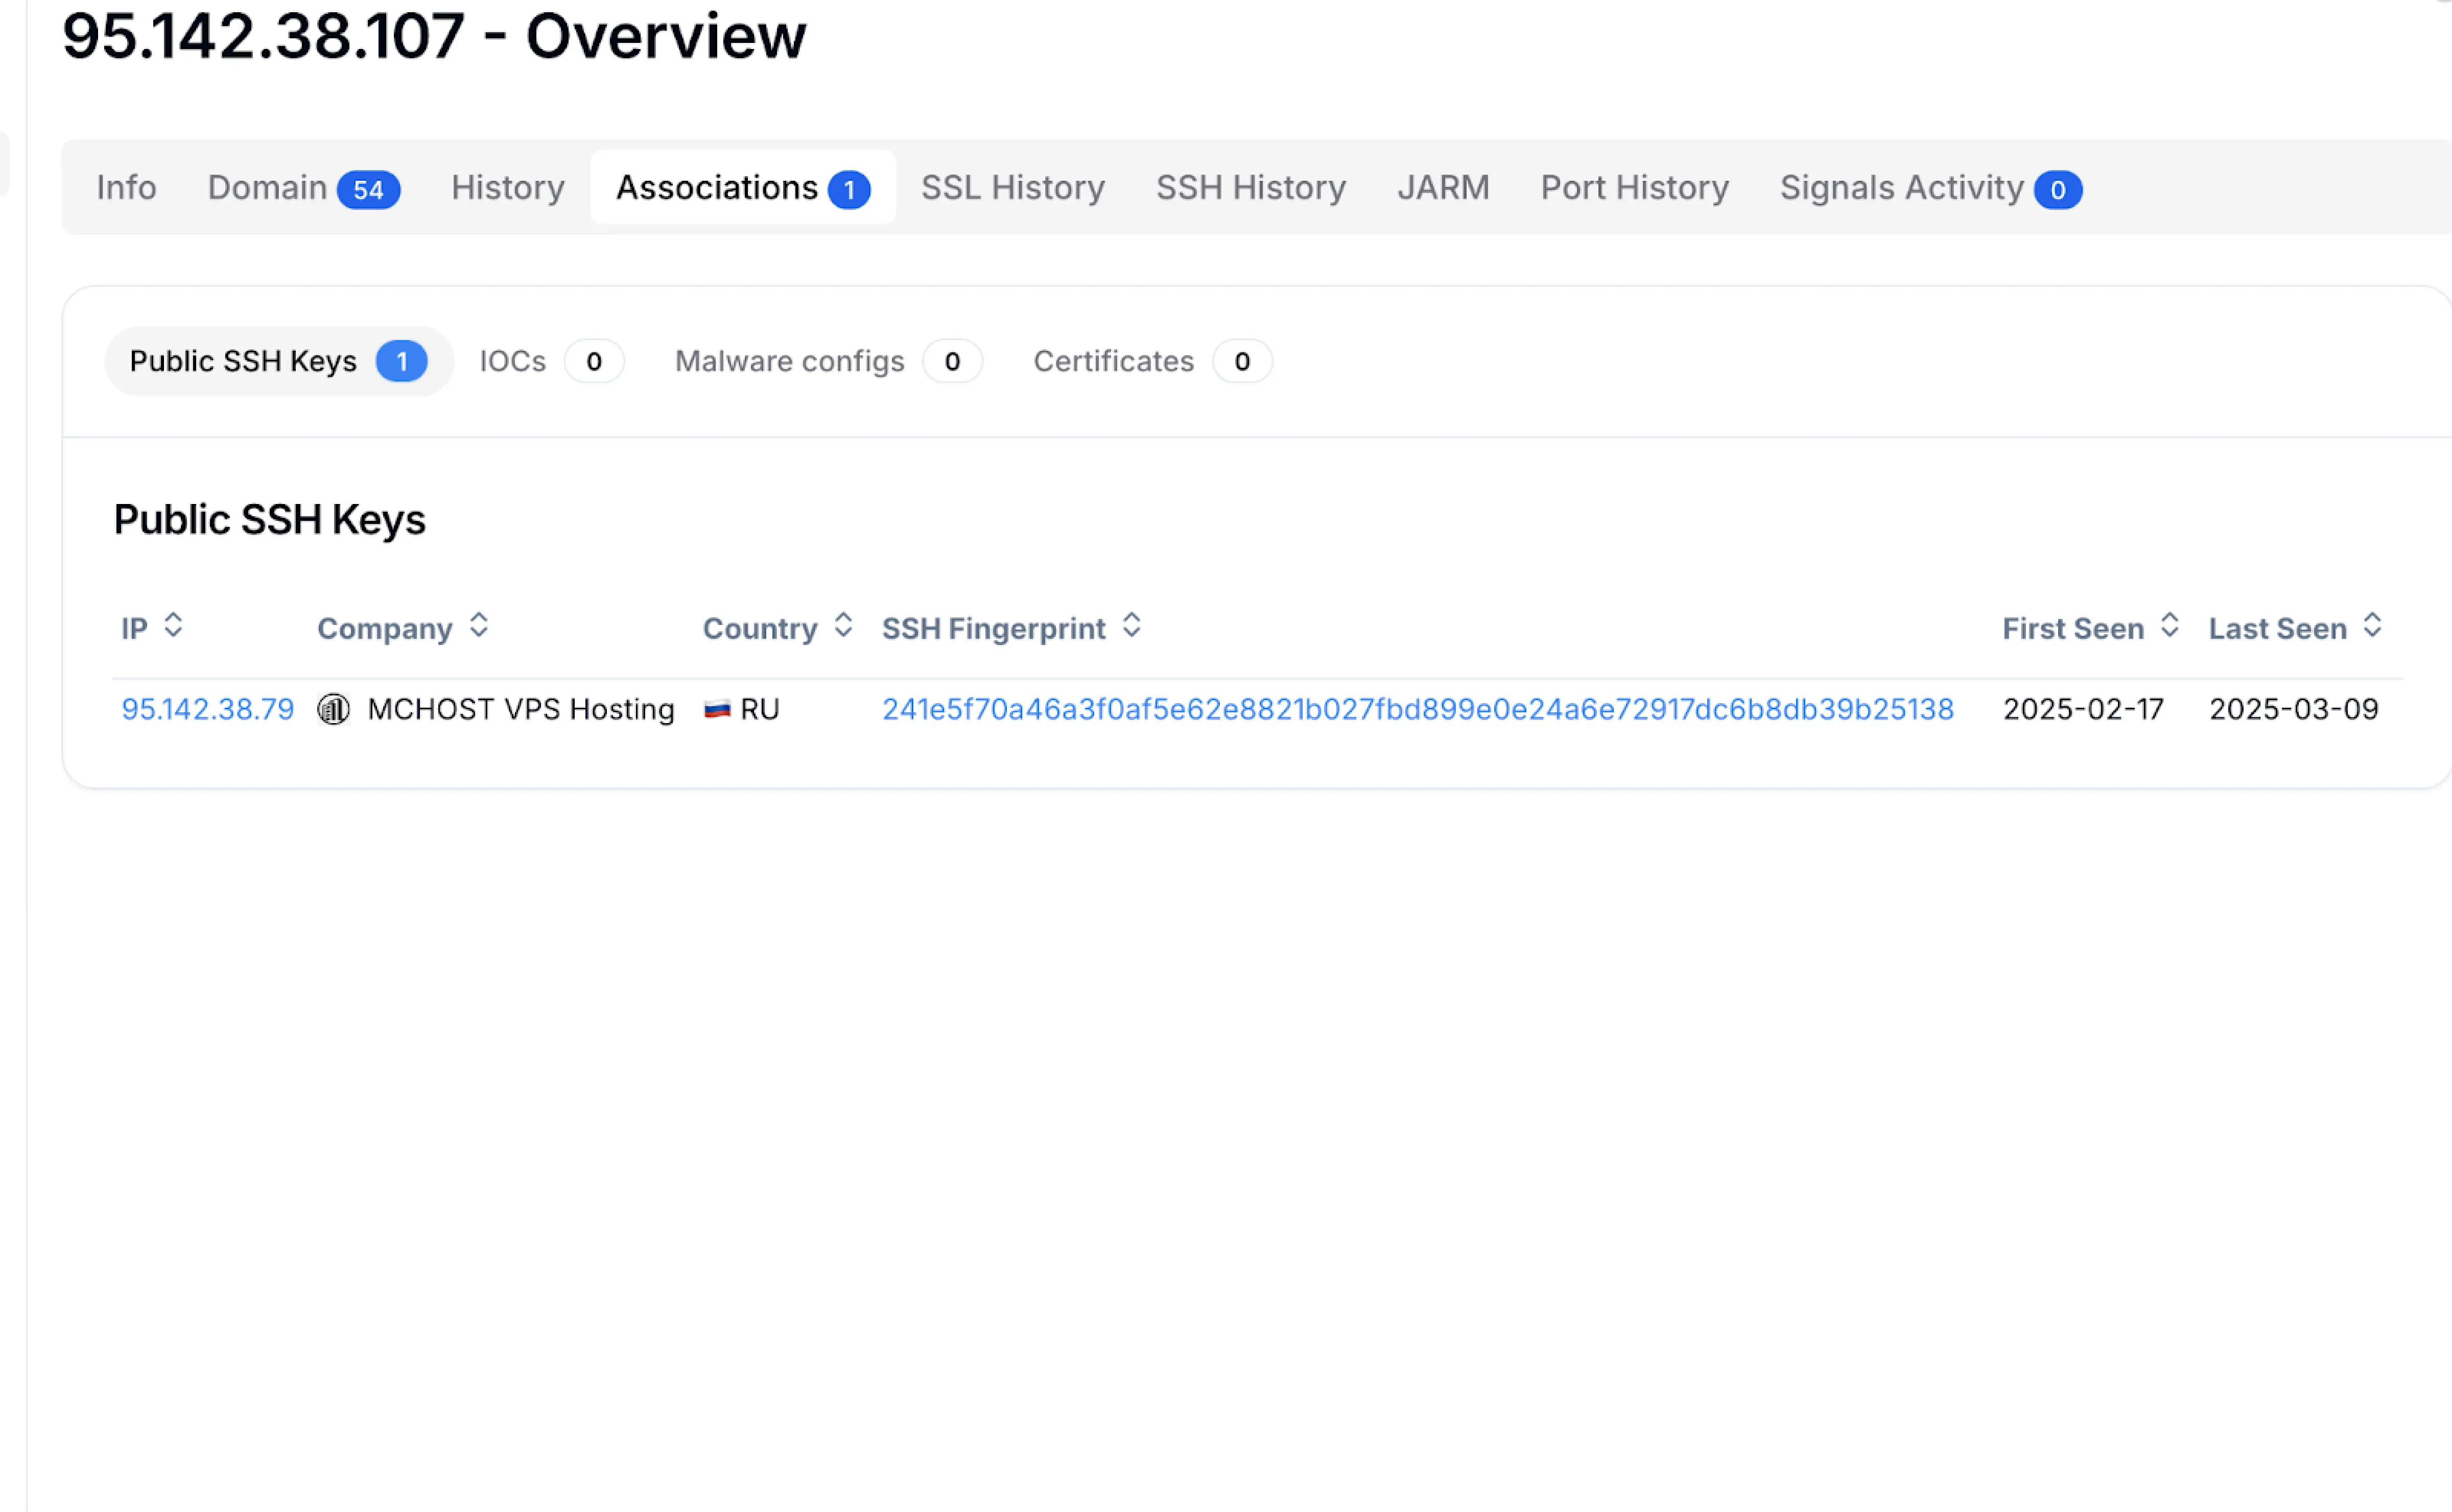Click the Russian flag icon
This screenshot has height=1512, width=2452.
click(x=717, y=709)
